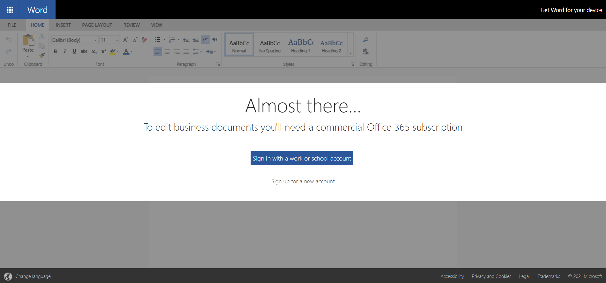Open the font size 11 dropdown

pos(117,40)
